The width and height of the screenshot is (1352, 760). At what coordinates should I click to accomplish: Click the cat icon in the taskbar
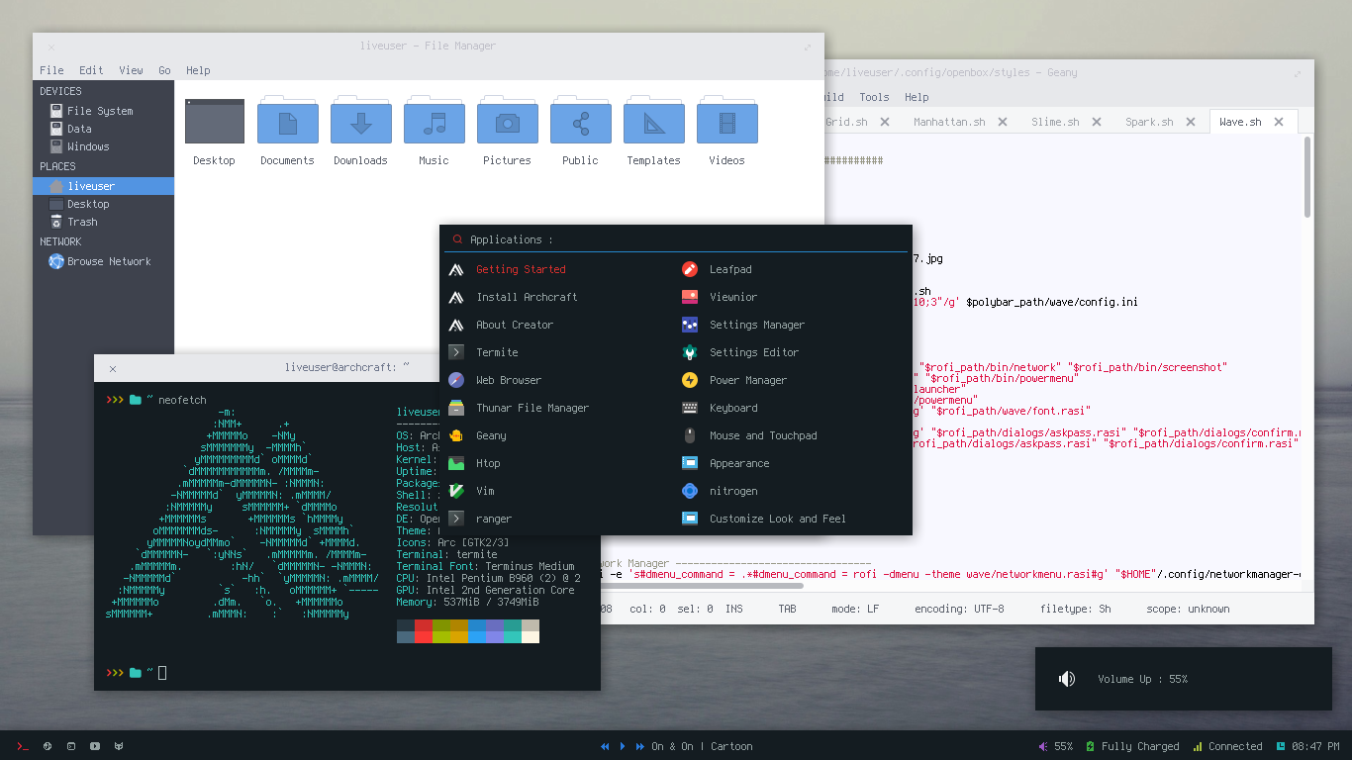[x=118, y=746]
